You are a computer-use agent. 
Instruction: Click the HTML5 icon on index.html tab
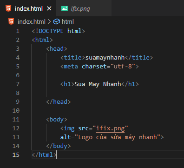pos(8,8)
